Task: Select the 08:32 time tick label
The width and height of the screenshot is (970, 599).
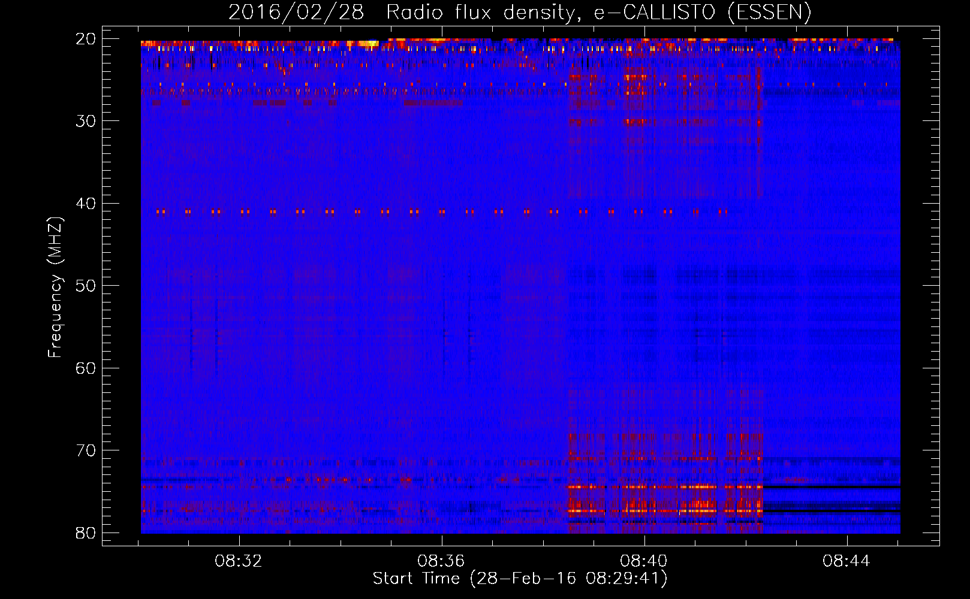Action: (x=239, y=561)
